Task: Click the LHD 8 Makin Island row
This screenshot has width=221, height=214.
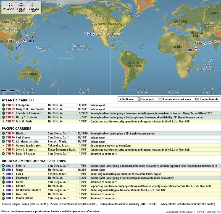Action: pos(110,198)
